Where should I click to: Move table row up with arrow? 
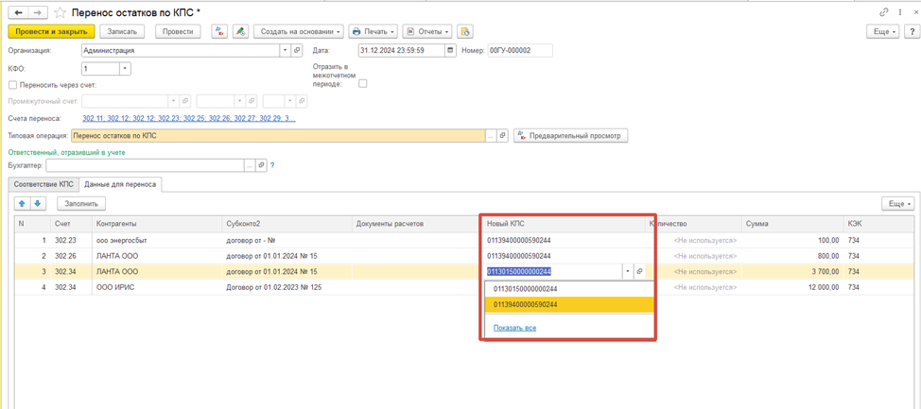(x=23, y=204)
